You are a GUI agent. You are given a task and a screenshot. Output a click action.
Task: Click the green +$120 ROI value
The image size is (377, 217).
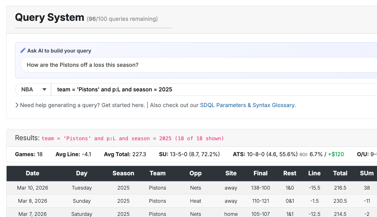336,154
